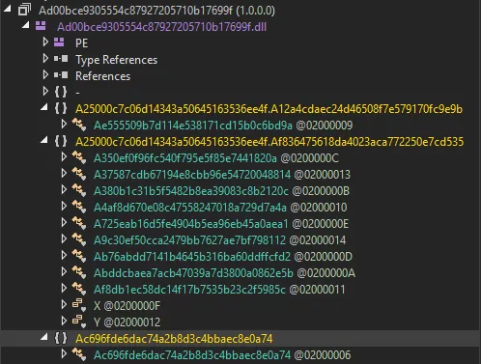The image size is (481, 364).
Task: Expand the Type References node
Action: 45,58
